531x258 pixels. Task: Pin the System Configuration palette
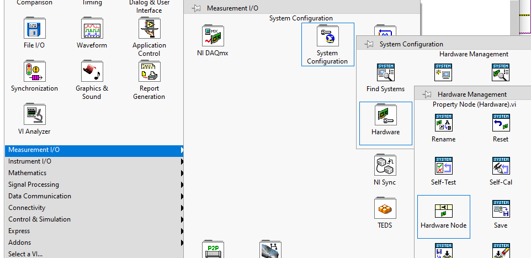[369, 44]
